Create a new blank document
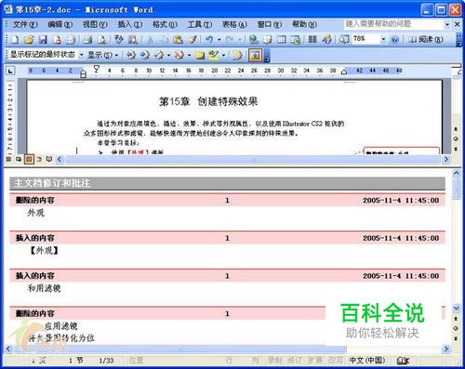Image resolution: width=465 pixels, height=369 pixels. point(15,39)
